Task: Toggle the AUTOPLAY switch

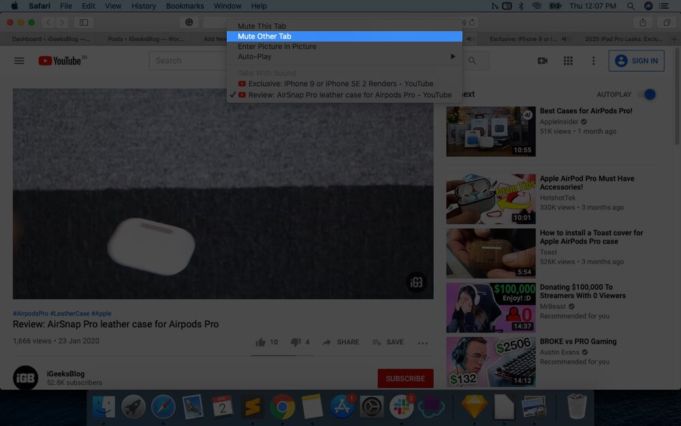Action: pyautogui.click(x=648, y=94)
